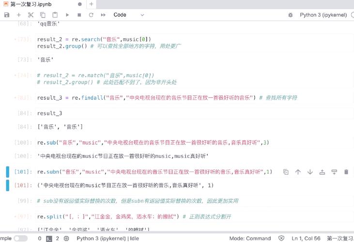Switch kernel via Python 3 (ipykernel) button

point(323,15)
